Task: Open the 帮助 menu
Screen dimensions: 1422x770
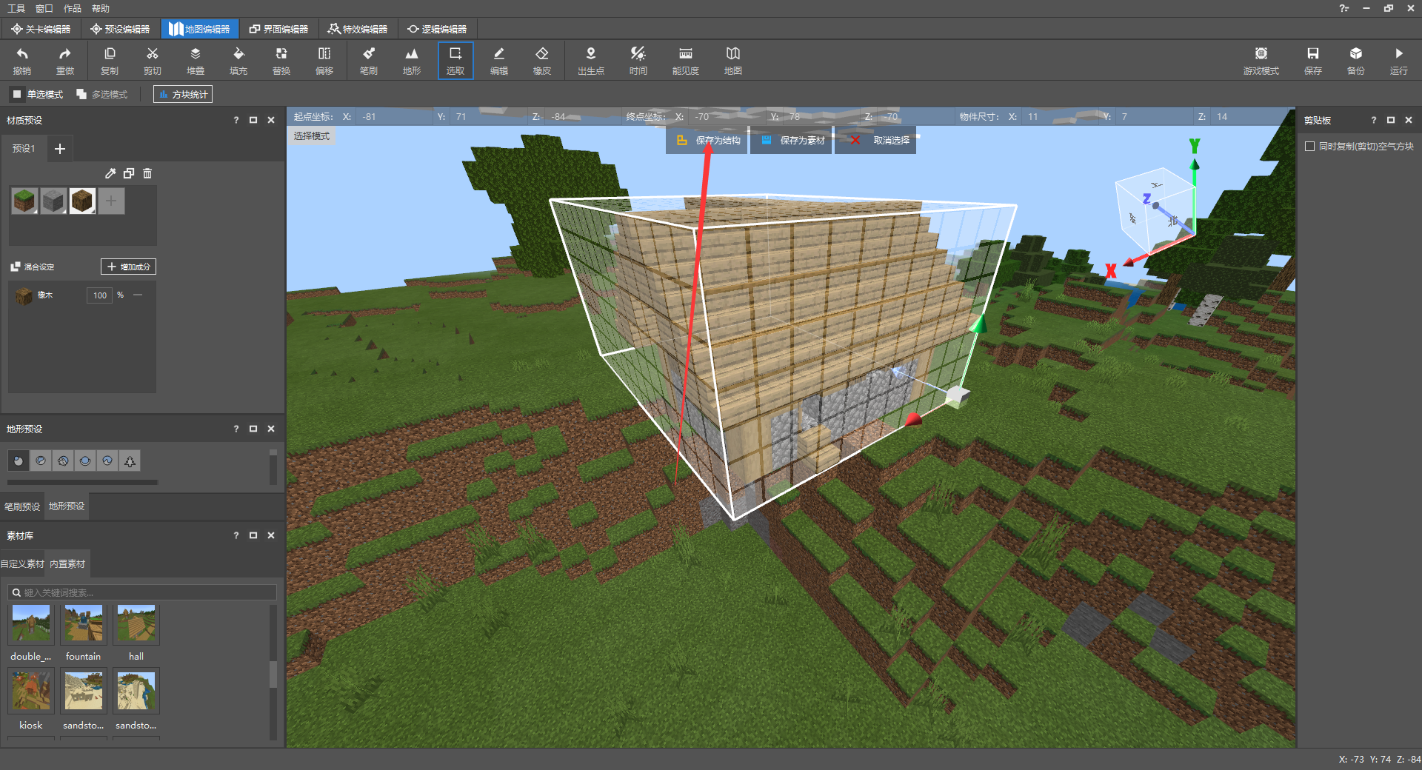Action: coord(101,8)
